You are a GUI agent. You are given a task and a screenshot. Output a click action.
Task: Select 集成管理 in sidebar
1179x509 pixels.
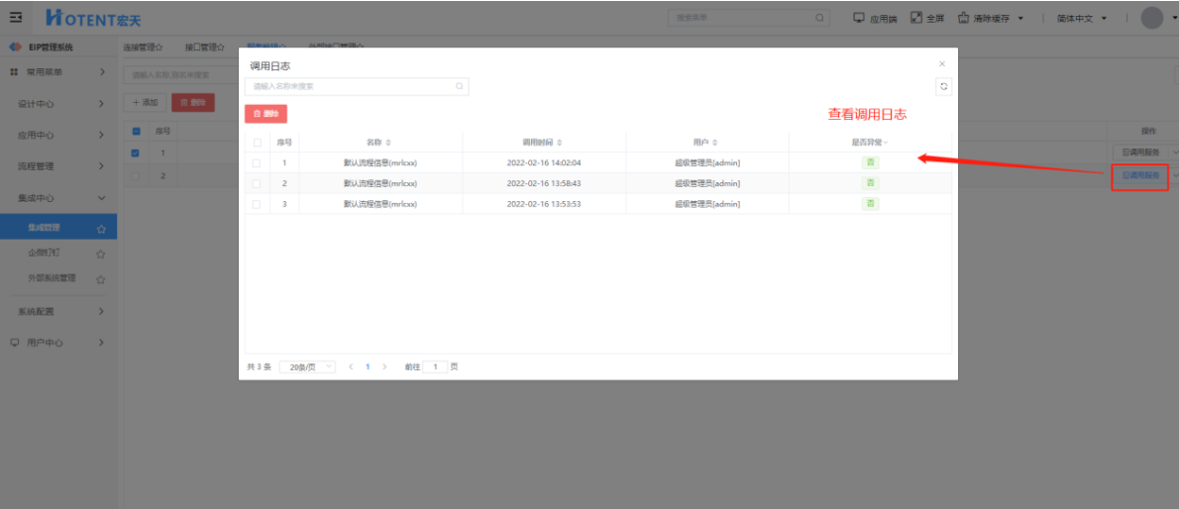tap(45, 228)
